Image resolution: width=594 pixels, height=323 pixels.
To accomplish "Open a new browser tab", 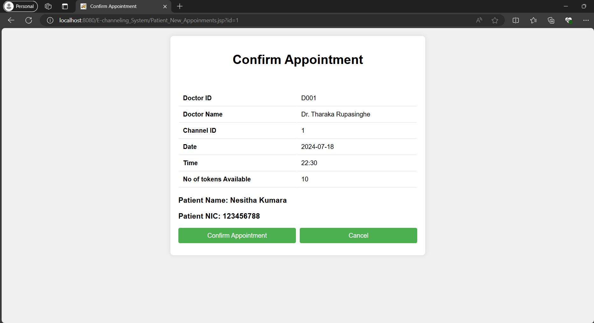I will (x=180, y=6).
